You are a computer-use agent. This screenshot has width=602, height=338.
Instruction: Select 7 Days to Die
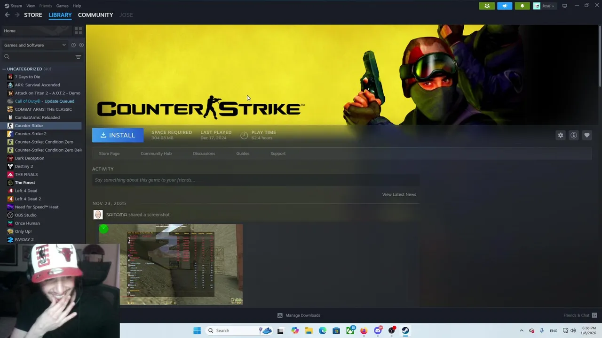[x=27, y=77]
